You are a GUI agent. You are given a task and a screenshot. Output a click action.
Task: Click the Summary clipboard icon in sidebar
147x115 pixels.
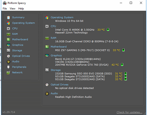tap(8, 17)
